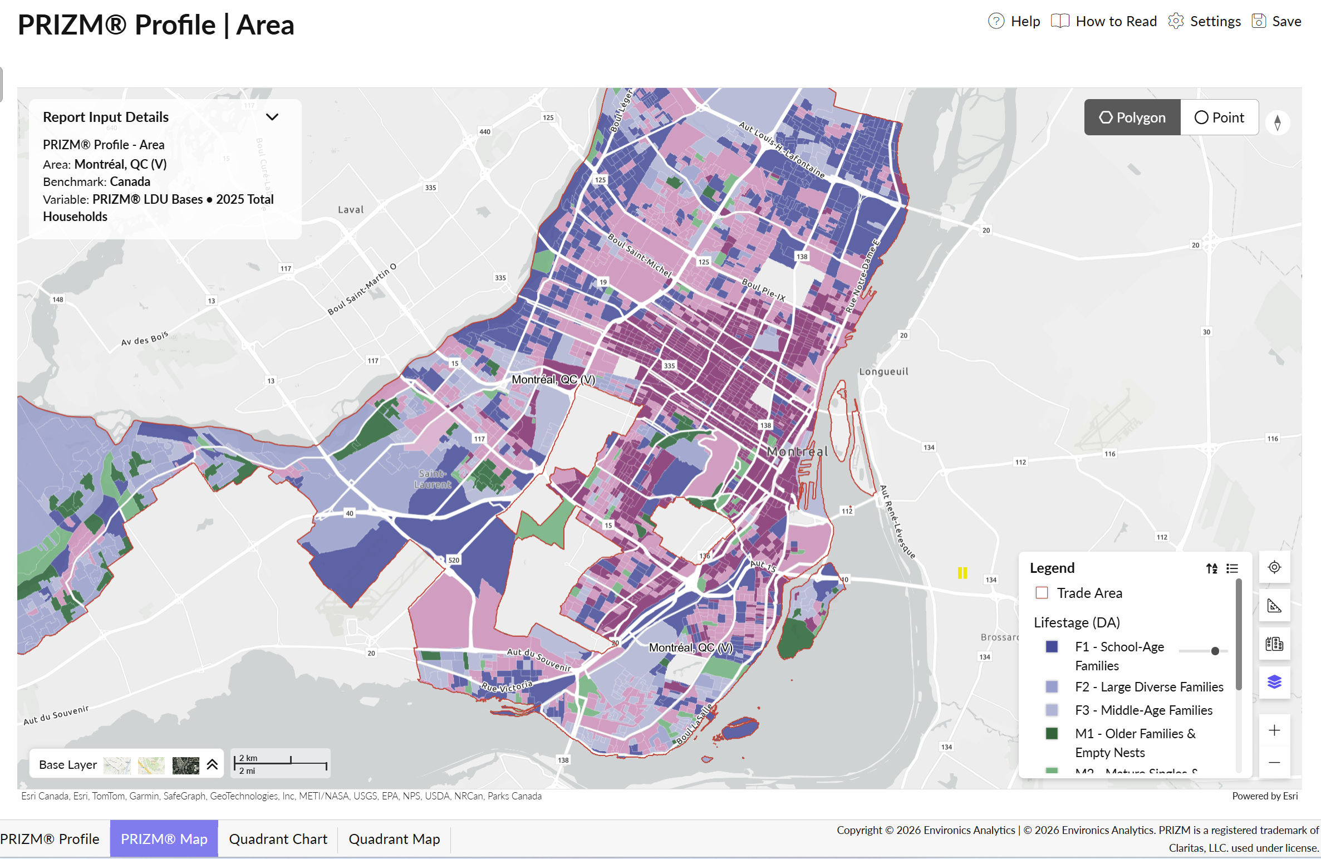This screenshot has height=859, width=1321.
Task: Collapse the Report Input Details panel
Action: (272, 117)
